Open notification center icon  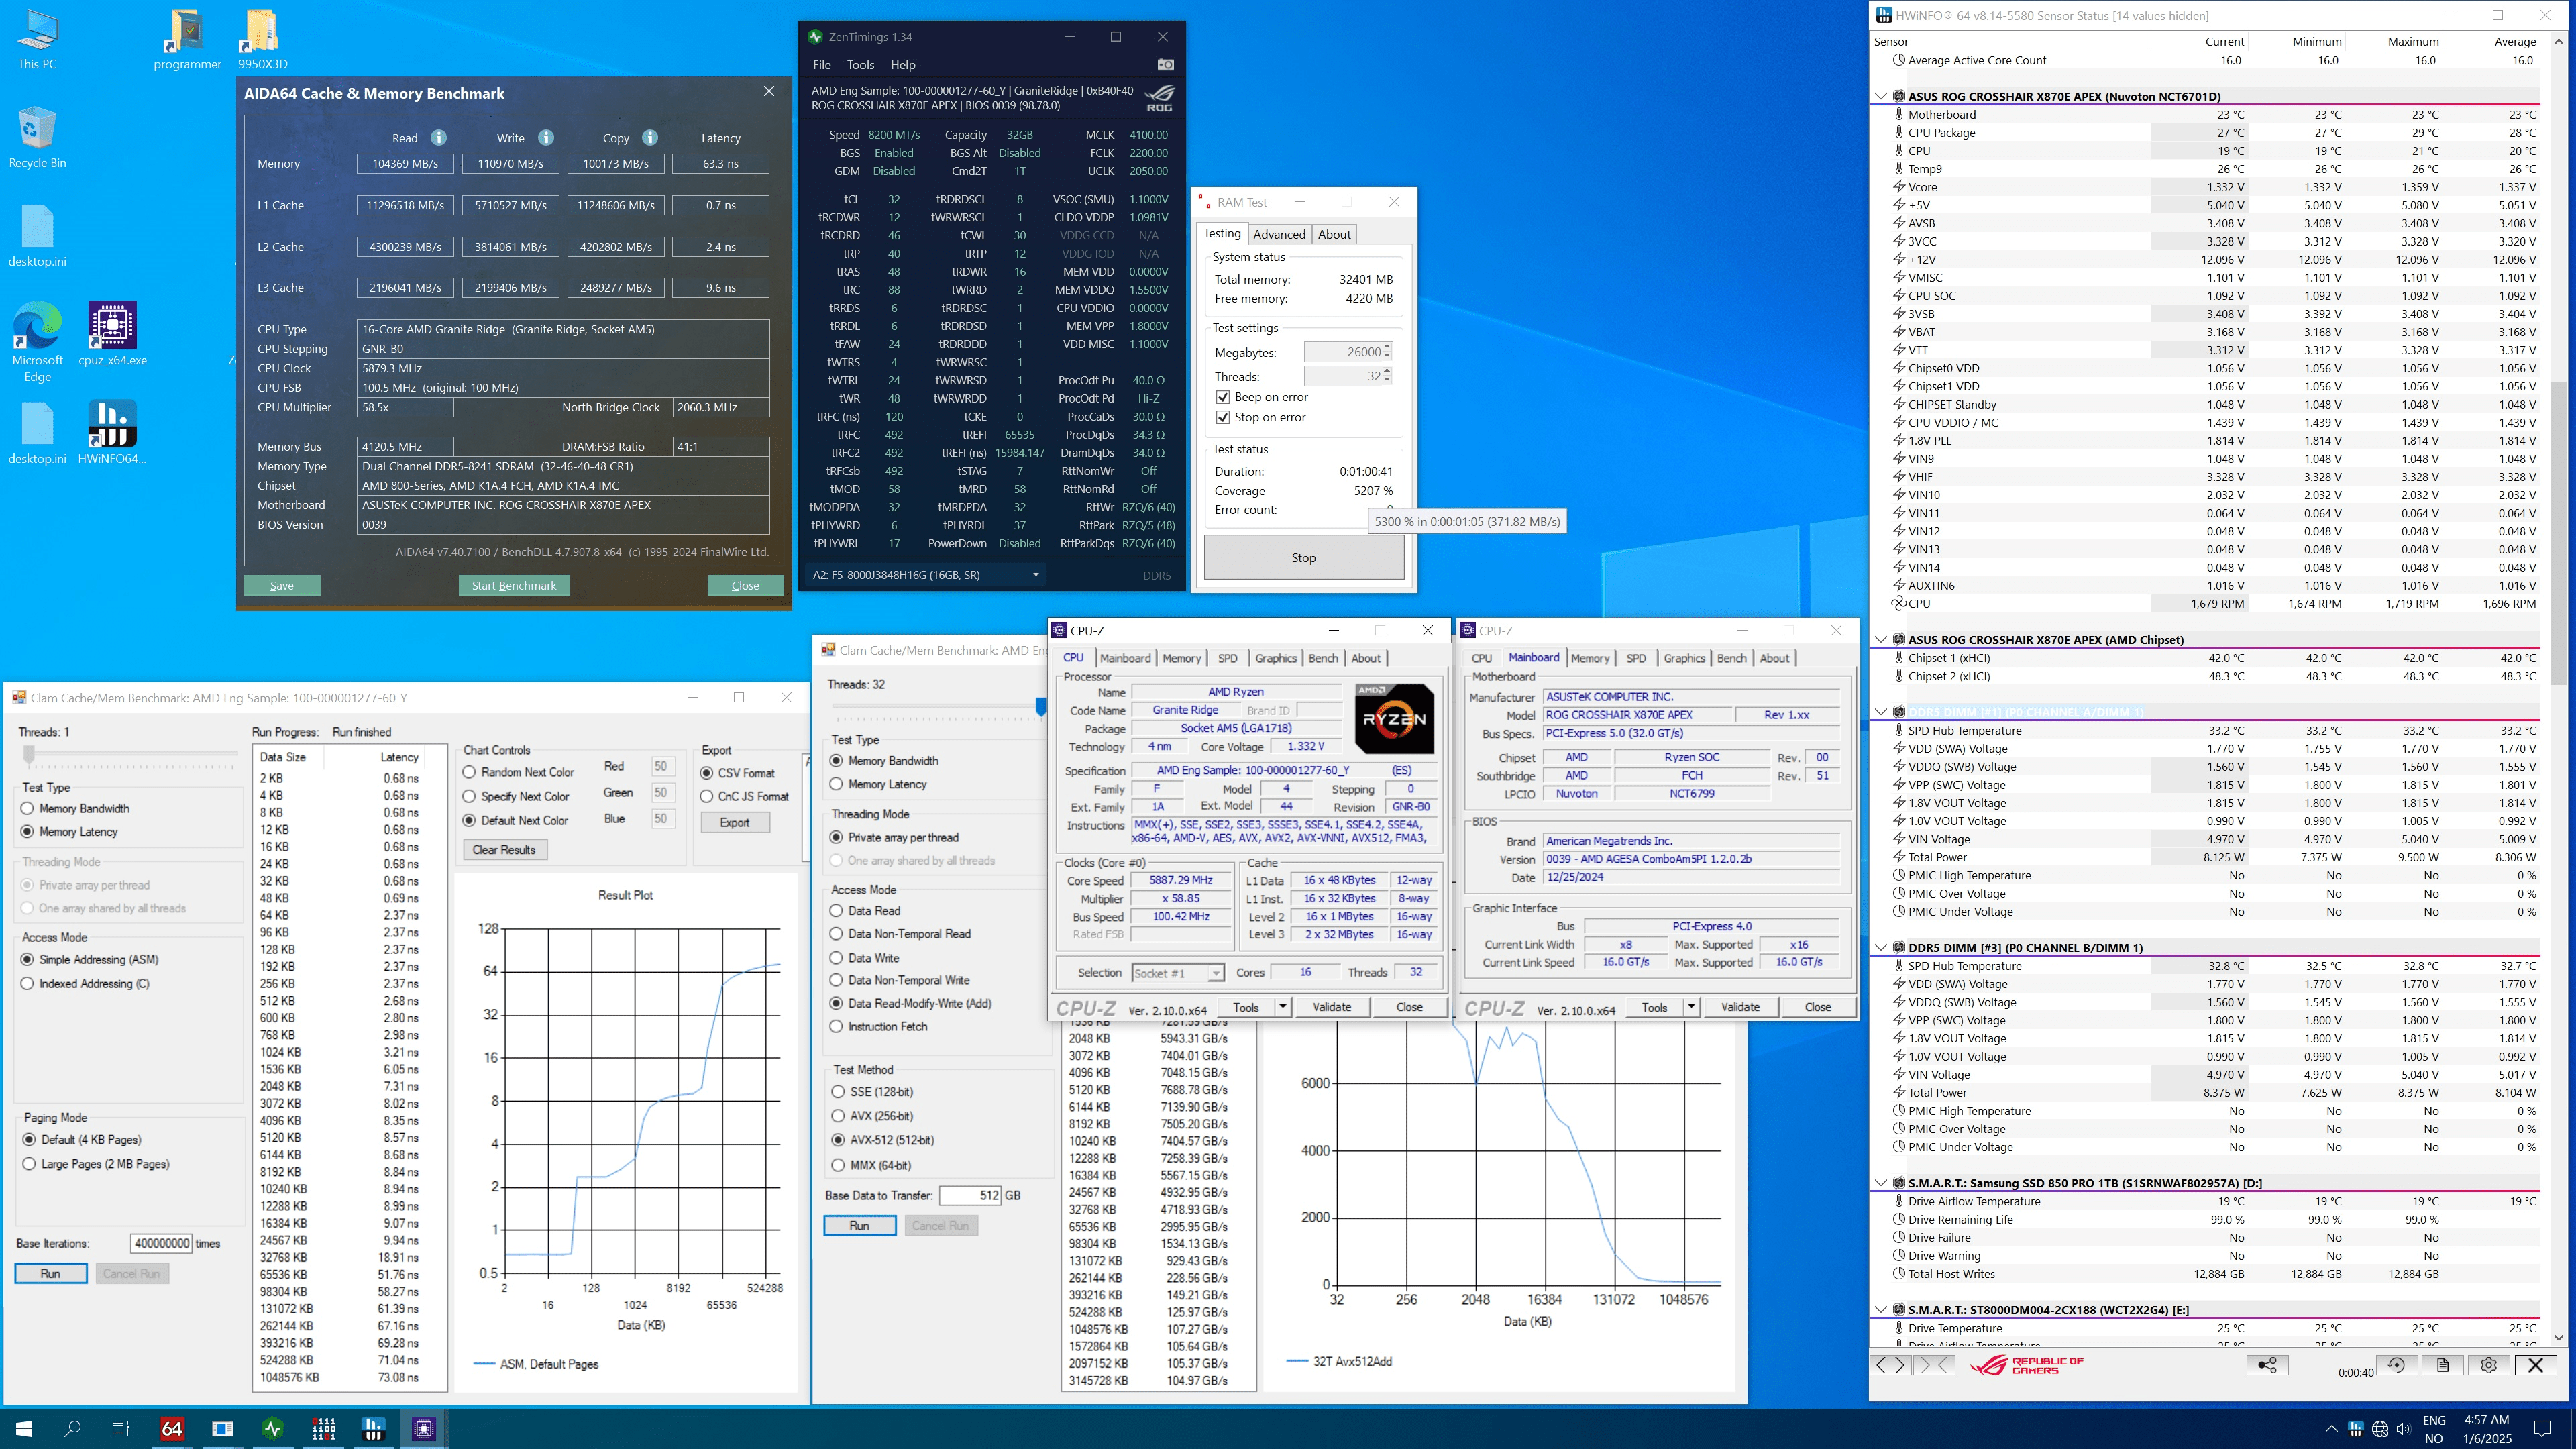(x=2542, y=1429)
